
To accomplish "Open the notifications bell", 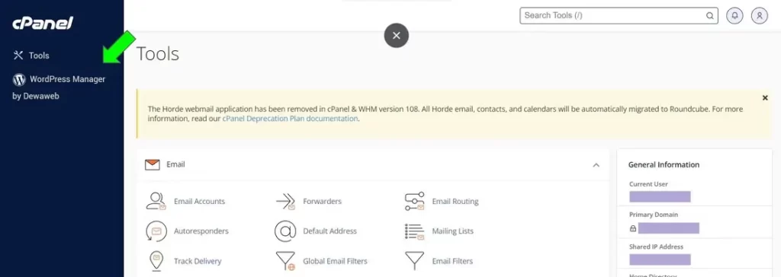I will pos(734,15).
